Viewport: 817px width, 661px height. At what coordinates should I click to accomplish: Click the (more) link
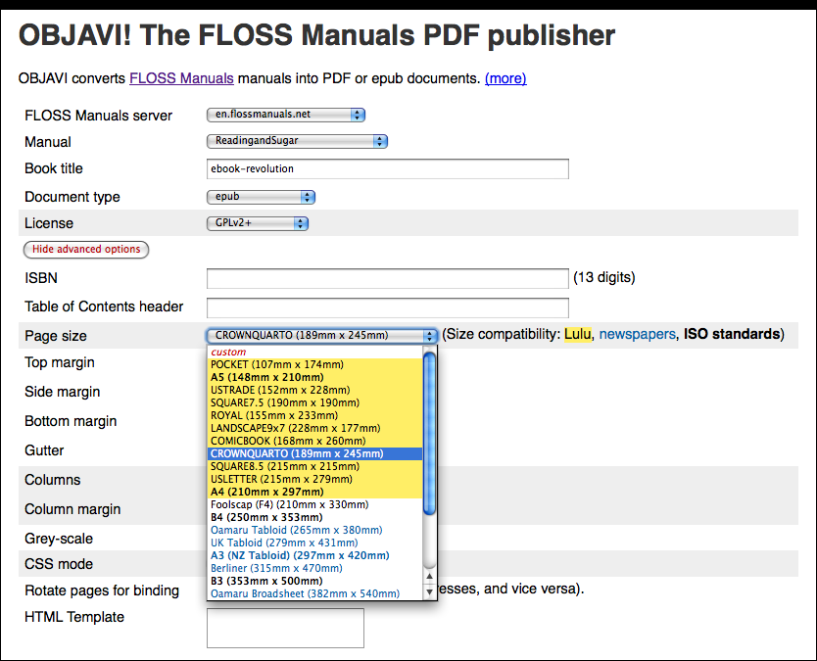pos(505,78)
